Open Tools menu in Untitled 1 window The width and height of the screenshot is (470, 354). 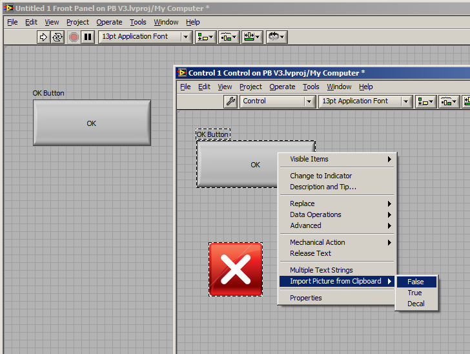(x=138, y=22)
